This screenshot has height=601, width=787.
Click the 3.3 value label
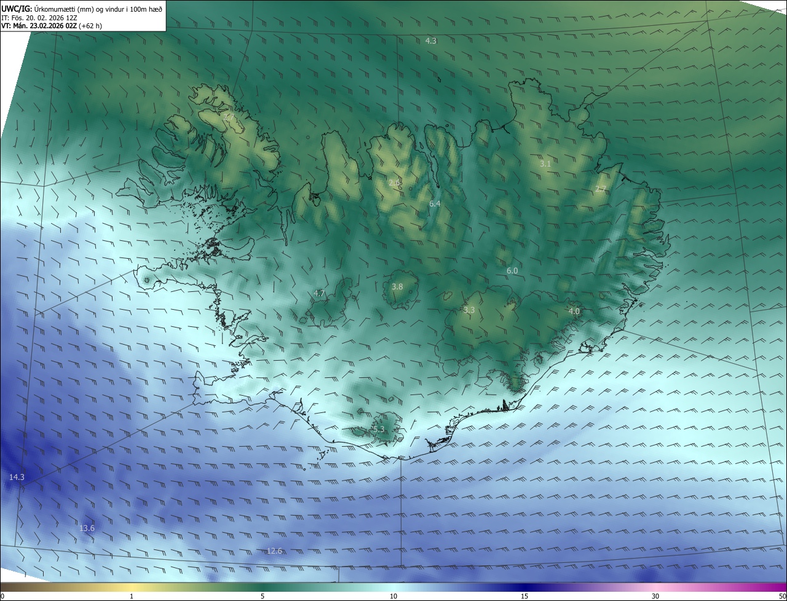coord(469,310)
